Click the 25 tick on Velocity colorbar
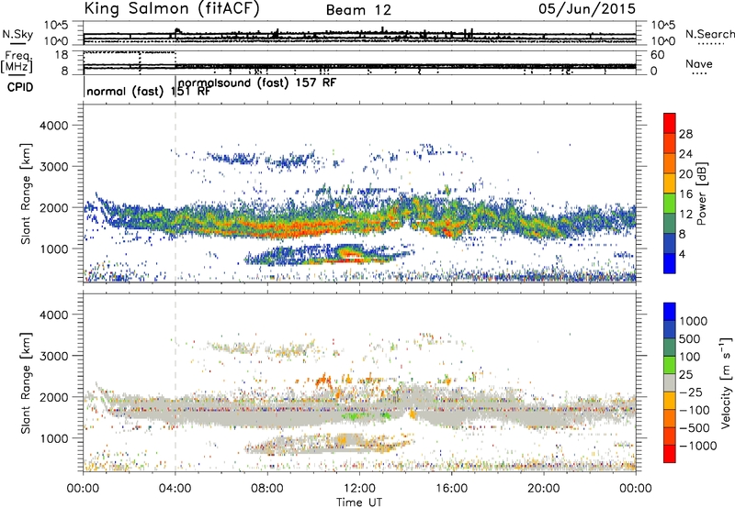Viewport: 735px width, 508px height. point(685,374)
